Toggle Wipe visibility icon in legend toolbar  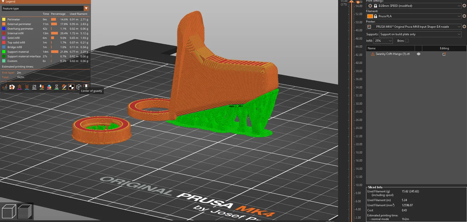pyautogui.click(x=12, y=87)
